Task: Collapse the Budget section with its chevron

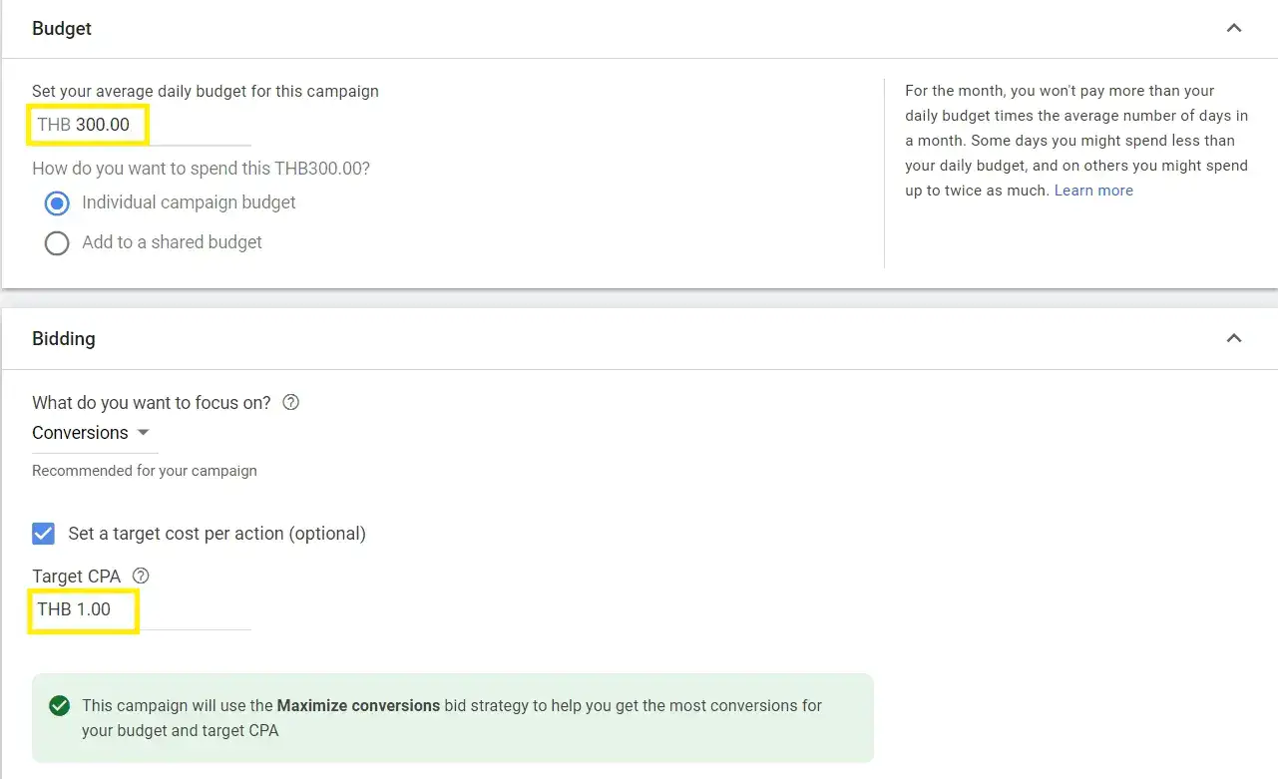Action: click(x=1234, y=28)
